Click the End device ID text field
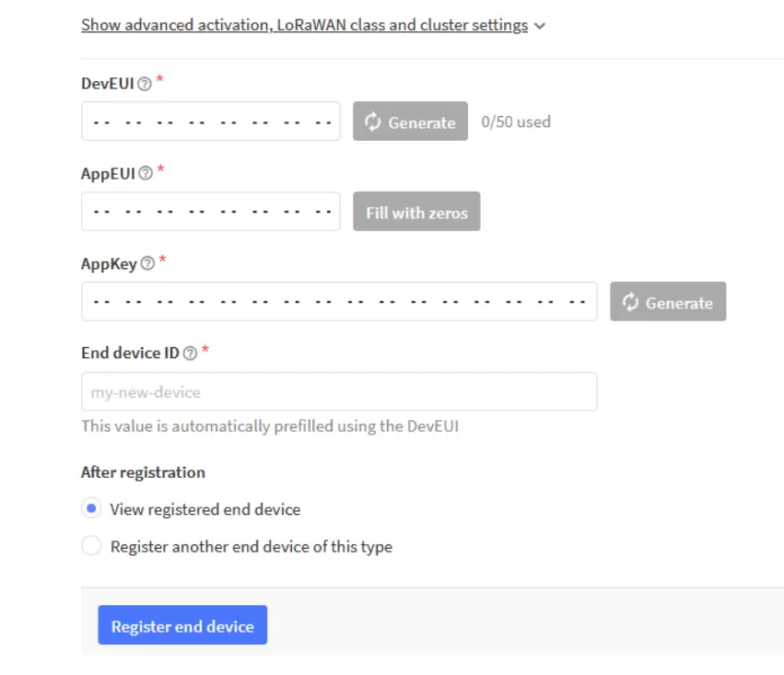 click(339, 391)
